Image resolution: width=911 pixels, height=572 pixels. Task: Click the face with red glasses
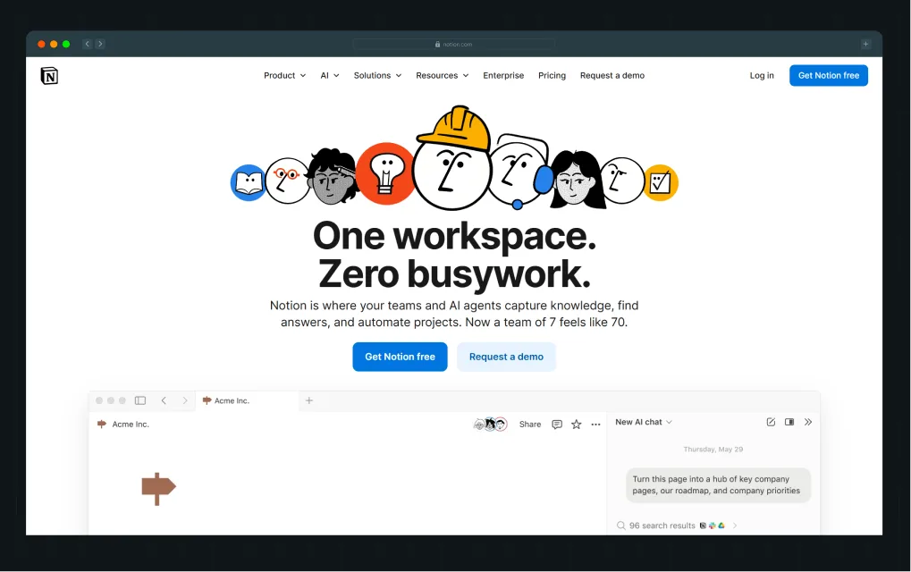coord(288,181)
